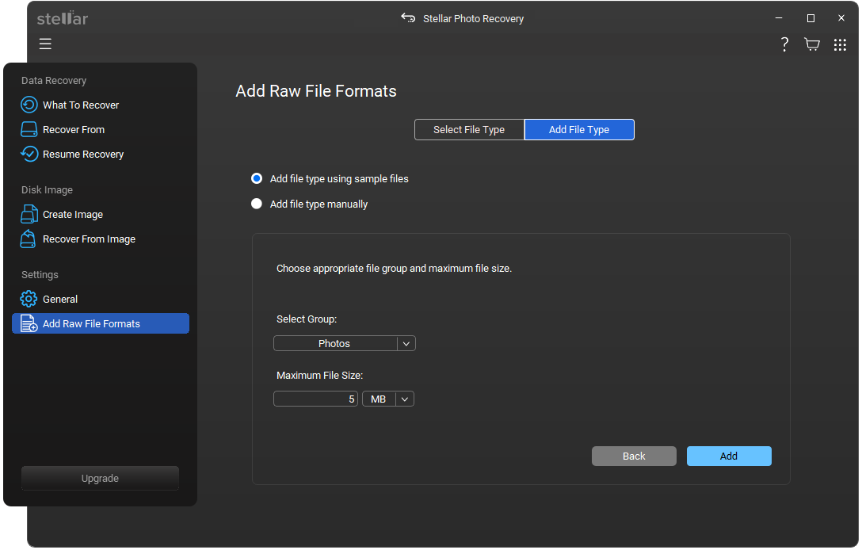Click the Add button
Viewport: 862px width, 550px height.
click(x=729, y=456)
